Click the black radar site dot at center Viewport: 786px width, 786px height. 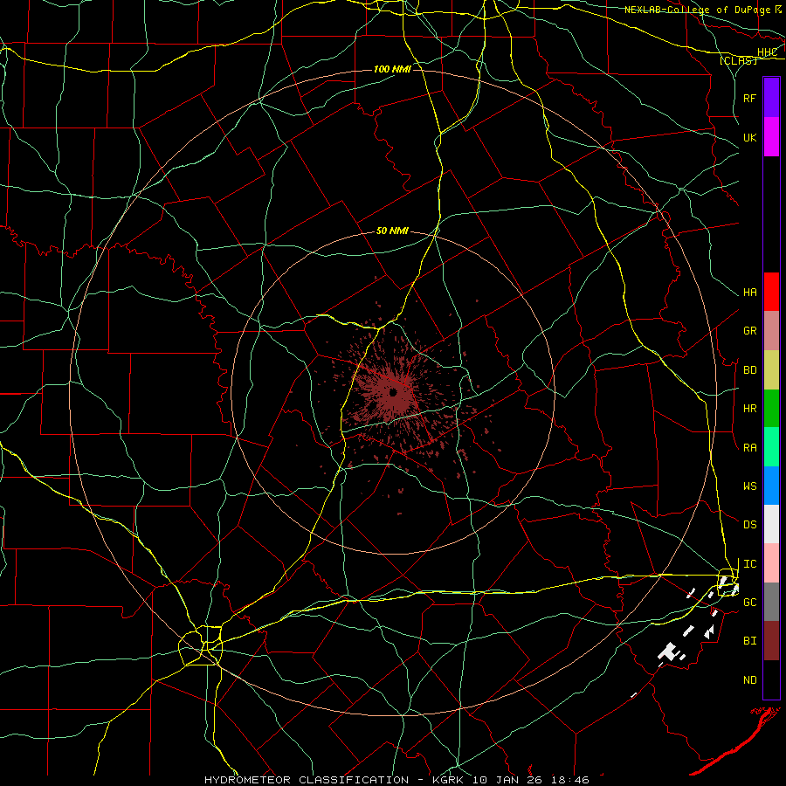pyautogui.click(x=393, y=392)
